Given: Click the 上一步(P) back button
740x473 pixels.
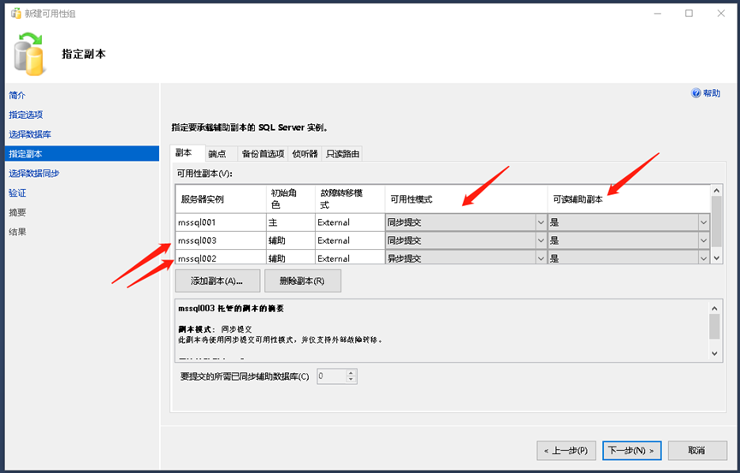Looking at the screenshot, I should tap(566, 451).
